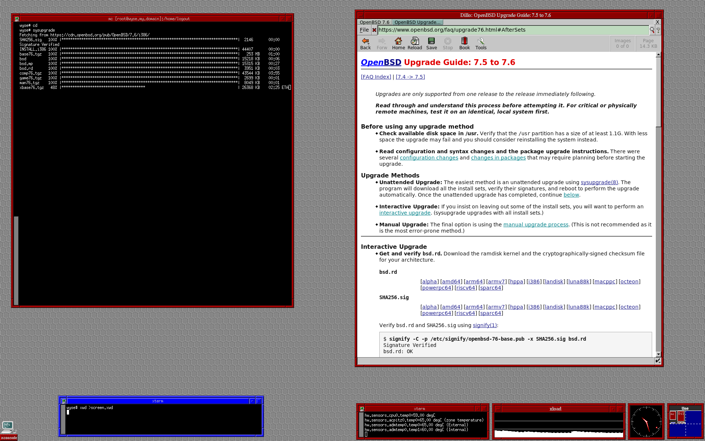Viewport: 705px width, 441px height.
Task: Click the Dillo page scroll down arrow
Action: coord(658,354)
